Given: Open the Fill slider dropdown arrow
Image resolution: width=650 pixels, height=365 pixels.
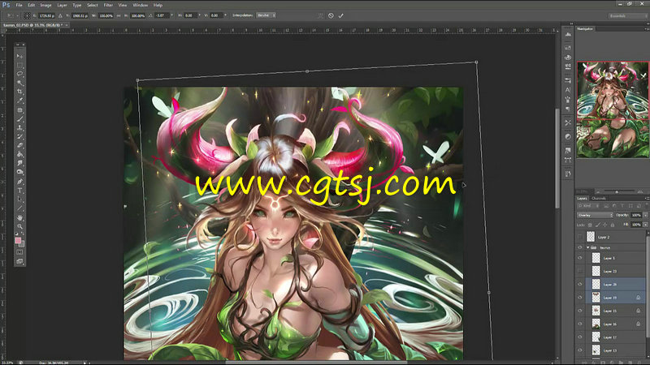Looking at the screenshot, I should (x=645, y=225).
